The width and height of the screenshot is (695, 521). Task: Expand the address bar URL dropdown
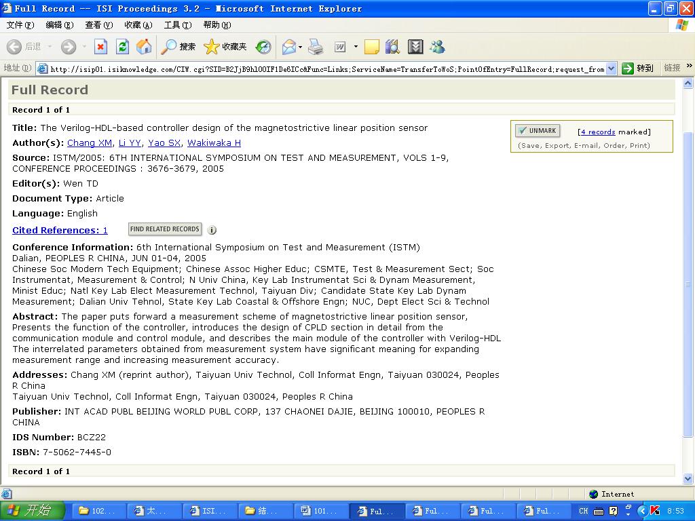click(611, 69)
